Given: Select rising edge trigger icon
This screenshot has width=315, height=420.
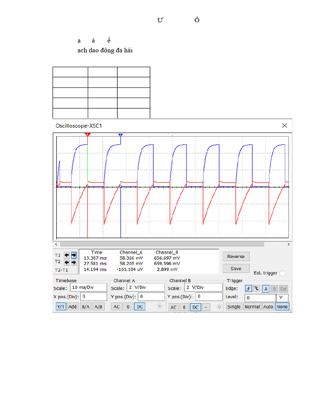Looking at the screenshot, I should [x=248, y=289].
